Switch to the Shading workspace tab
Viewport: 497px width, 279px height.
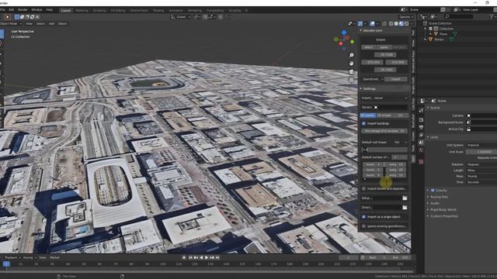pos(158,10)
